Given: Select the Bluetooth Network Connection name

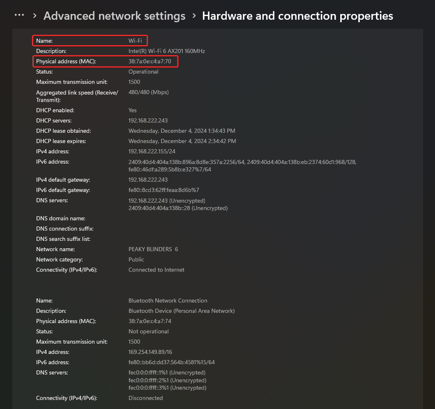Looking at the screenshot, I should 168,300.
